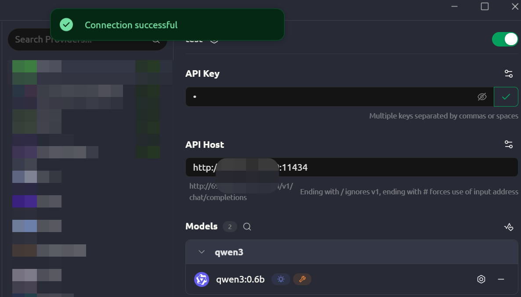Click the search icon in Search Providers

pyautogui.click(x=156, y=40)
